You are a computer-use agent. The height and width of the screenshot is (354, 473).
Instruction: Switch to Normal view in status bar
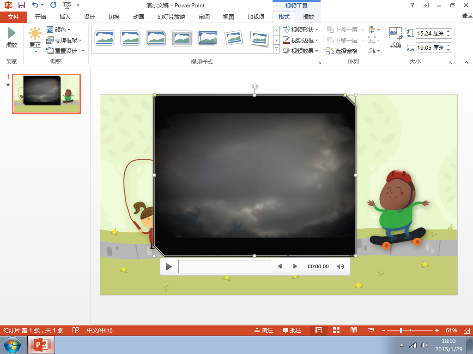tap(319, 330)
